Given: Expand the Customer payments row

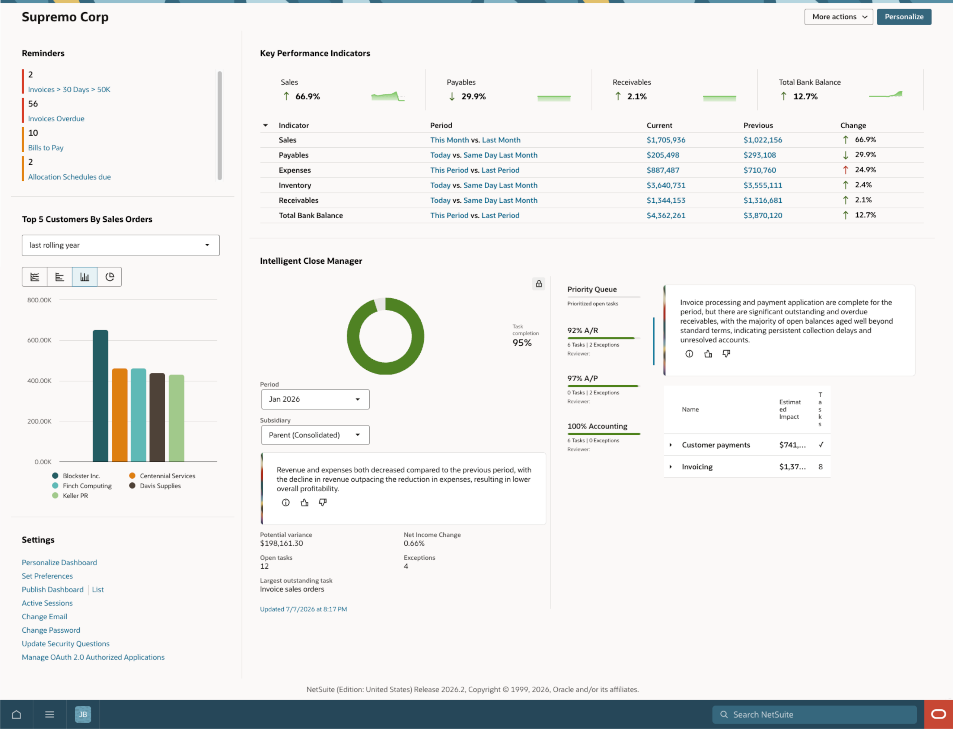Looking at the screenshot, I should pyautogui.click(x=671, y=445).
